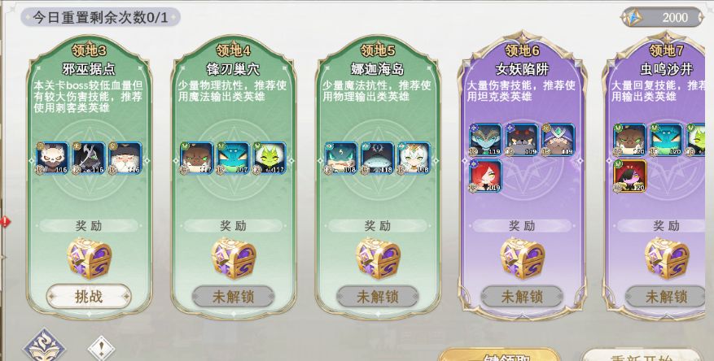The width and height of the screenshot is (714, 361).
Task: Open the reward chest for 领地4 锋刃巢穴
Action: point(234,259)
